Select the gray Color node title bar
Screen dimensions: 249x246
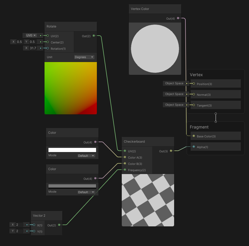72,169
